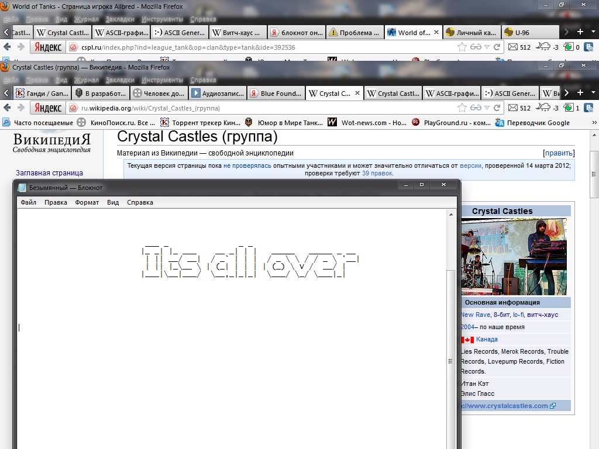The image size is (599, 449).
Task: Switch to the Ганди / Gan... tab
Action: (42, 93)
